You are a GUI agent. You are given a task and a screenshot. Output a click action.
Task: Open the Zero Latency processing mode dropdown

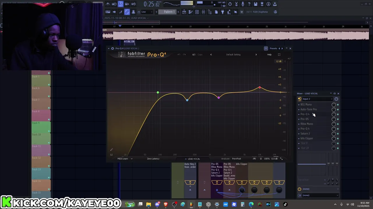pyautogui.click(x=153, y=159)
